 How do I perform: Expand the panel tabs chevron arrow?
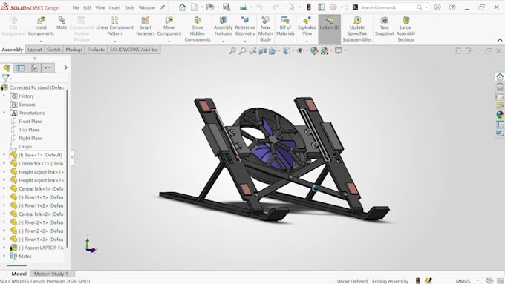point(65,67)
